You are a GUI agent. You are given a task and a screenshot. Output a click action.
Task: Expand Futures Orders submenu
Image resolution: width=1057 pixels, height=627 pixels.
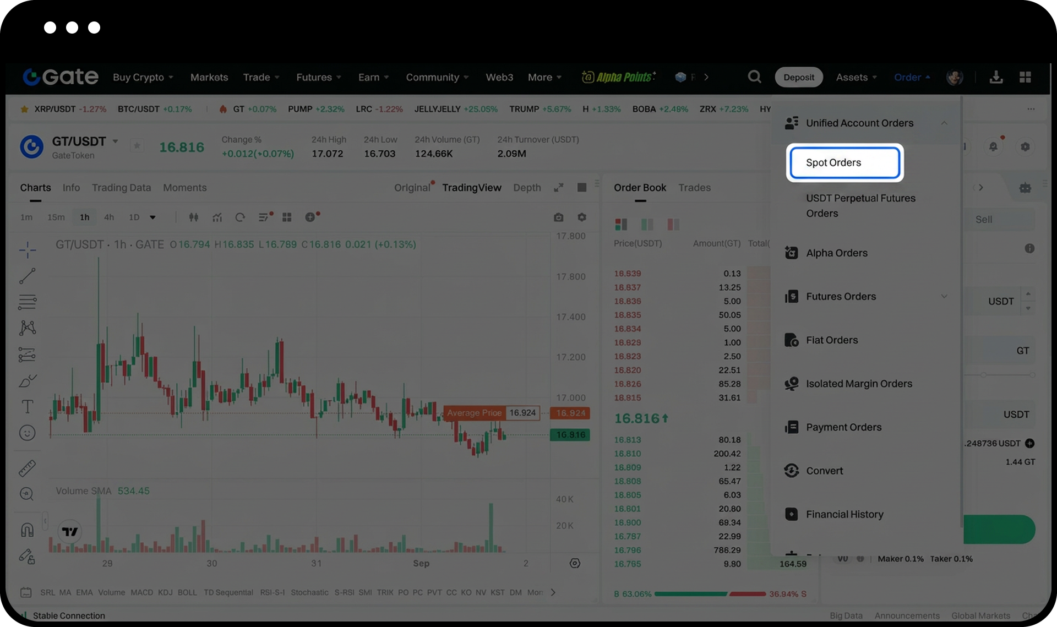pos(944,296)
